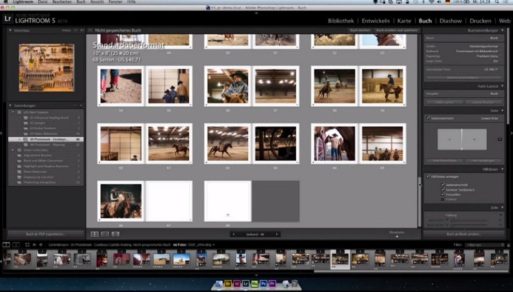513x292 pixels.
Task: Collapse Hilfslinien panel
Action: pyautogui.click(x=502, y=169)
